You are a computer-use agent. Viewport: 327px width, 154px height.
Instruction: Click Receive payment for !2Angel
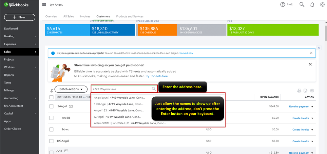click(299, 106)
